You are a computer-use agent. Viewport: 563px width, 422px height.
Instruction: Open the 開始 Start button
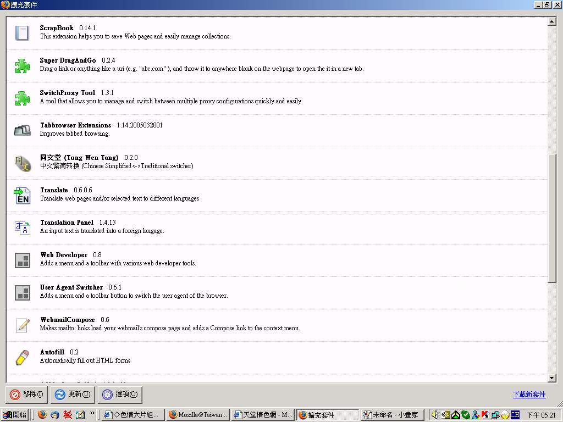point(15,415)
